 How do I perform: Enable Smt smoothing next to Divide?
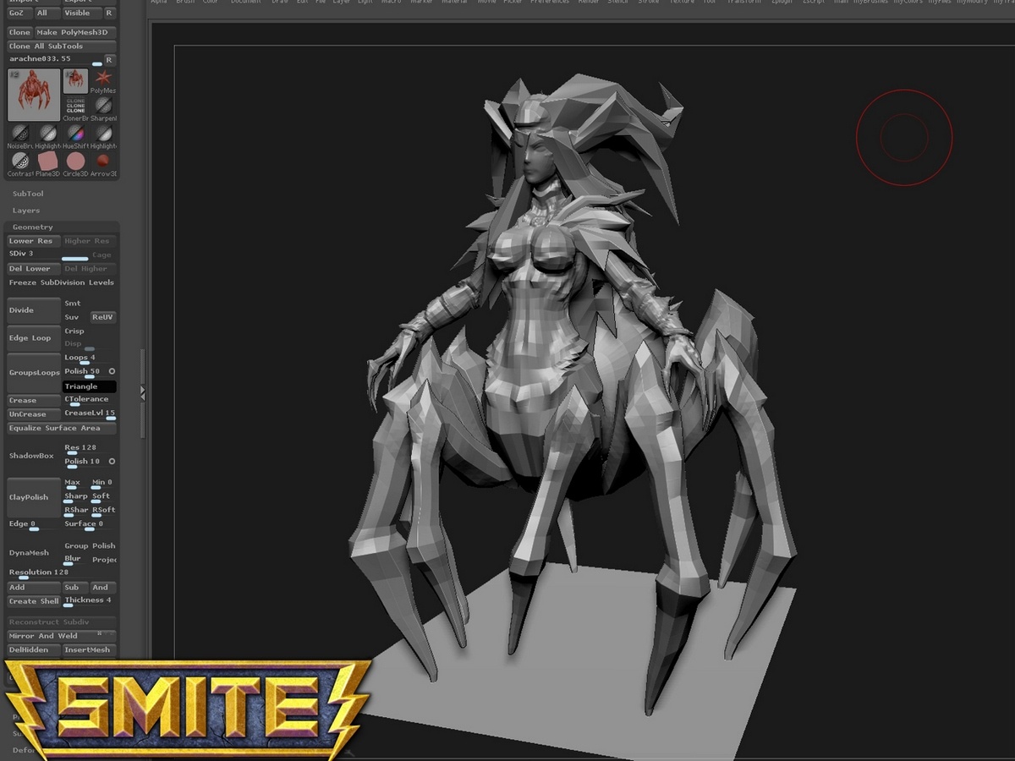click(72, 302)
